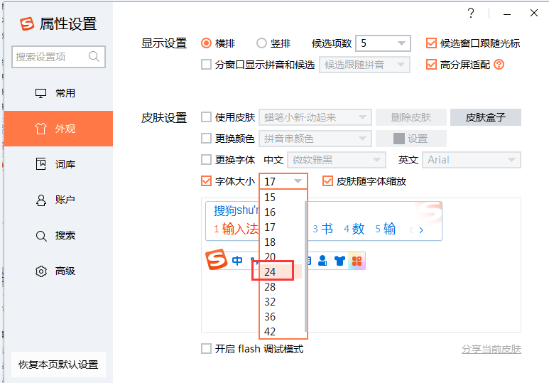Viewport: 549px width, 383px height.
Task: Enable the 更换颜色 checkbox
Action: coord(206,139)
